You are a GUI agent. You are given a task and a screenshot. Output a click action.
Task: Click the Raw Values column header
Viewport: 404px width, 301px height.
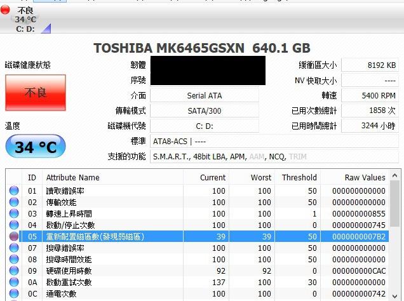[x=355, y=177]
